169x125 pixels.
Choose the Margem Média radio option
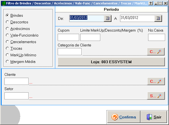[7, 62]
